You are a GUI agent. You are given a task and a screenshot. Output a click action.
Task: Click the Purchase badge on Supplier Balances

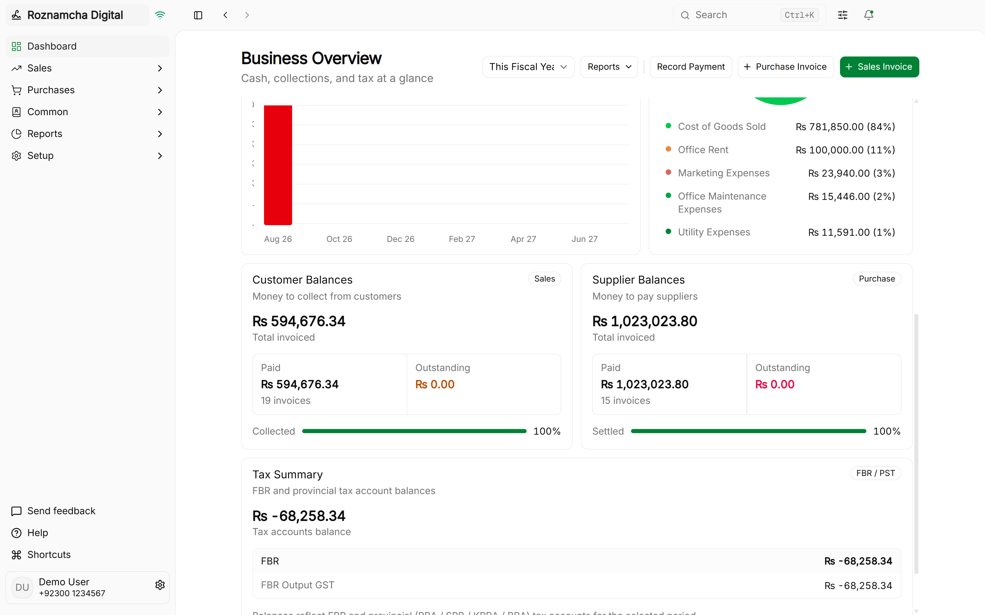[877, 278]
